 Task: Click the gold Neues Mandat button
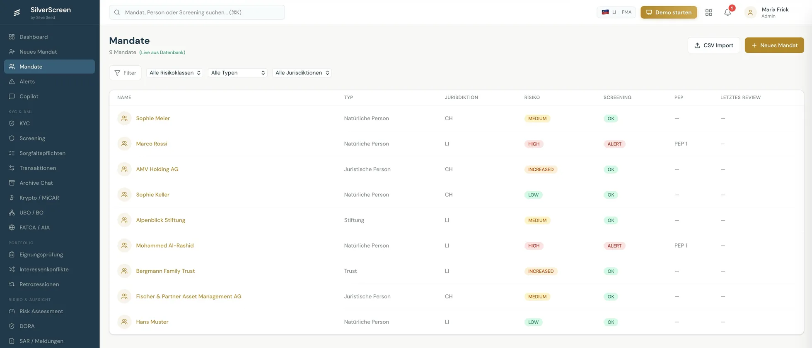click(x=774, y=45)
